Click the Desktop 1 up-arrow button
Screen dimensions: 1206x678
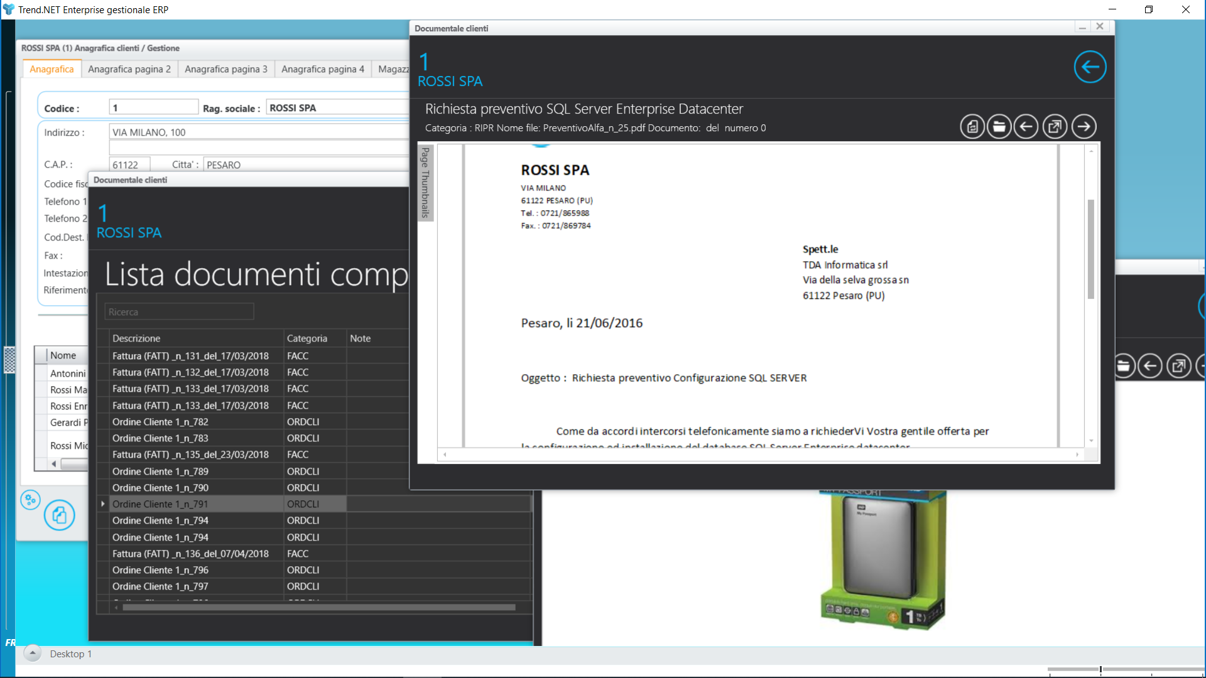point(33,654)
